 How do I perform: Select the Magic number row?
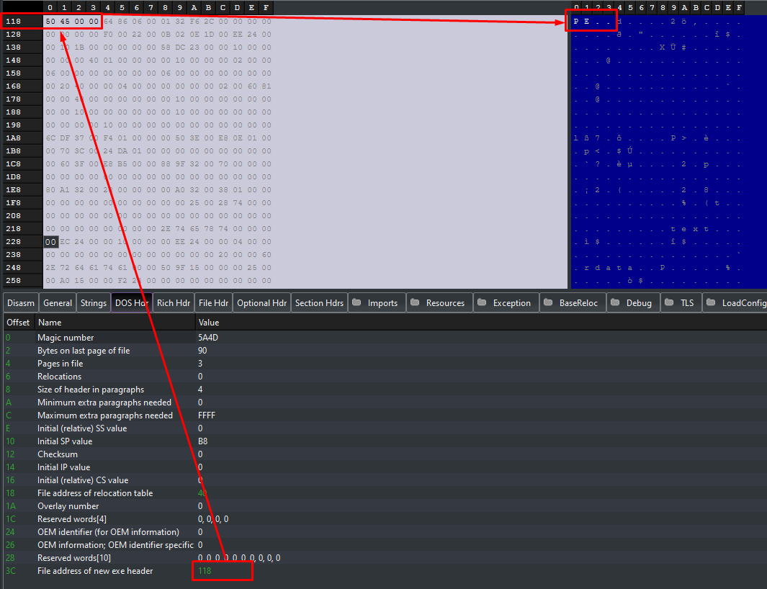pyautogui.click(x=385, y=338)
